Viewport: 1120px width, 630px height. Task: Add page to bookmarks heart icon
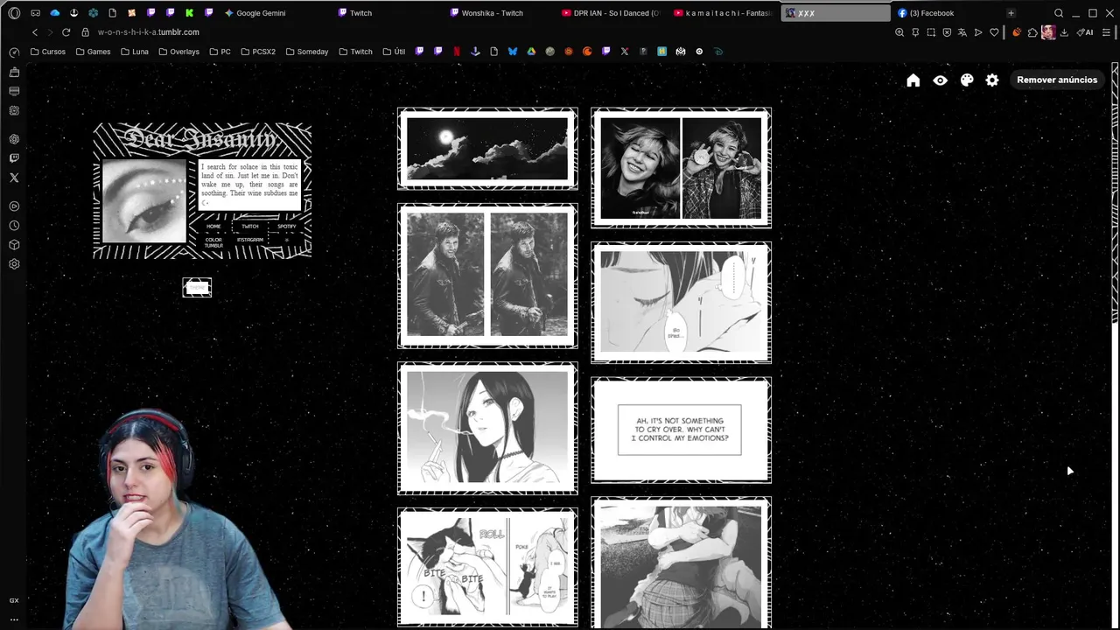pyautogui.click(x=994, y=32)
